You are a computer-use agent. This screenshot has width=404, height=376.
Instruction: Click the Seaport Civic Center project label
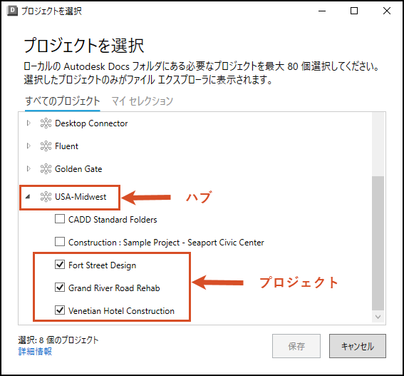(x=166, y=243)
